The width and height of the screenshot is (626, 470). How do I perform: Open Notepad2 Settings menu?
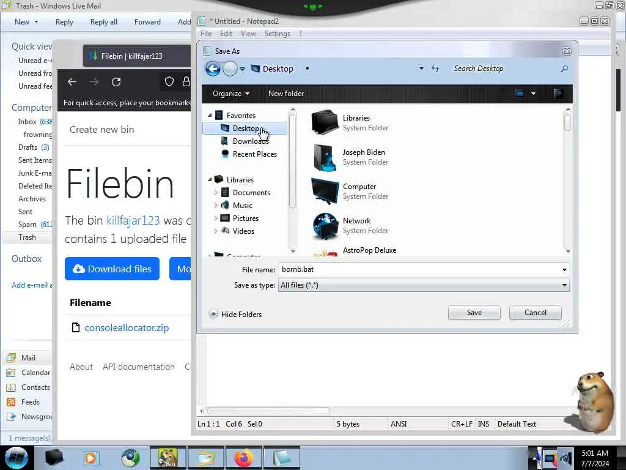pyautogui.click(x=277, y=34)
